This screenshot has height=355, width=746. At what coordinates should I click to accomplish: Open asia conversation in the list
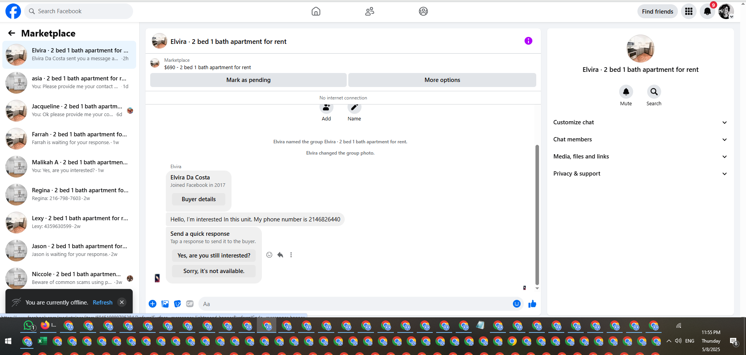pyautogui.click(x=69, y=83)
